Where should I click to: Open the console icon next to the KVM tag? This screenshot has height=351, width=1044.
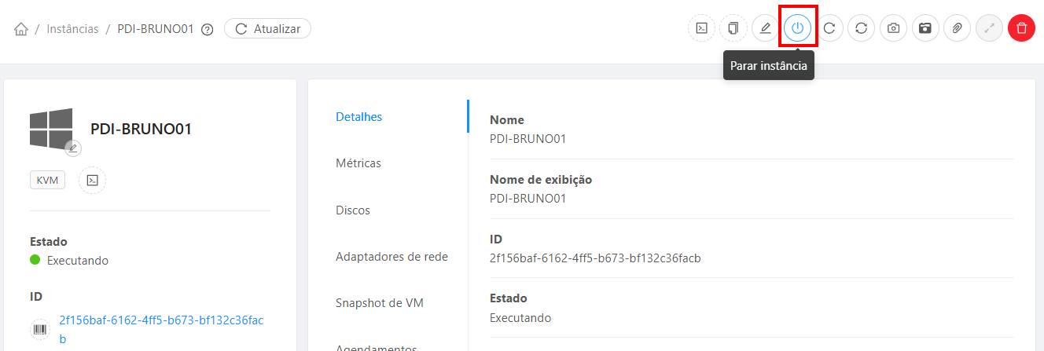tap(93, 181)
